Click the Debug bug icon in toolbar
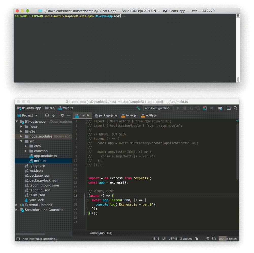This screenshot has width=254, height=253. (x=185, y=108)
